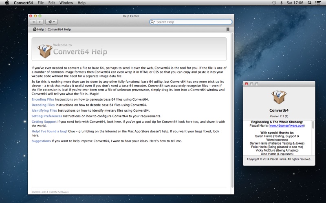Open the Help menu
The width and height of the screenshot is (326, 203).
81,3
